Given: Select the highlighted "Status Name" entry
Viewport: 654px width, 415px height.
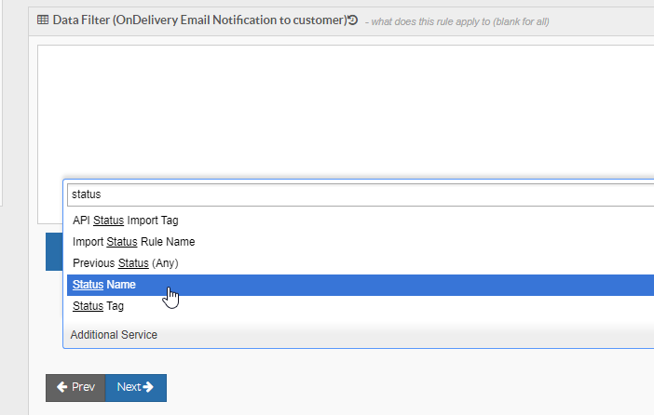Looking at the screenshot, I should tap(361, 285).
